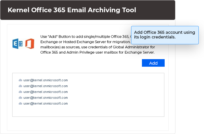Click the Kernel Office 365 Email Archiving Tool title
This screenshot has width=204, height=134.
point(72,10)
